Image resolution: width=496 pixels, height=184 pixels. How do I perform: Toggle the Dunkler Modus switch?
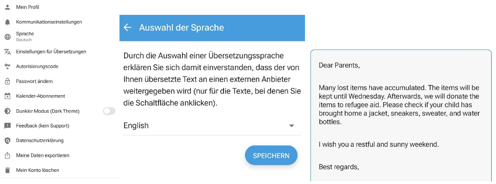click(x=109, y=111)
